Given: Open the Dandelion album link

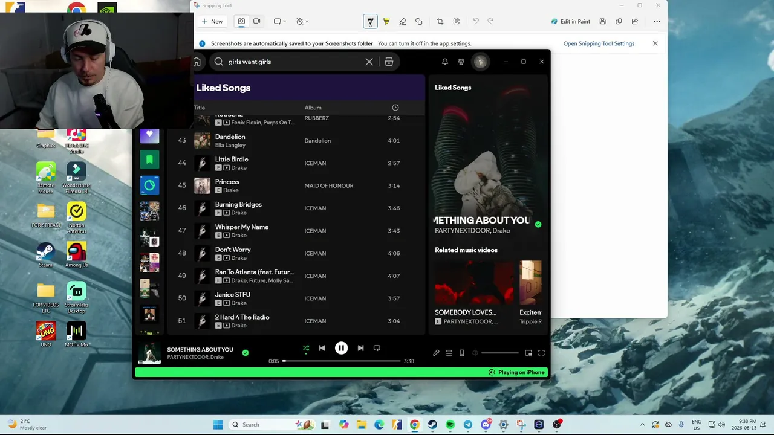Looking at the screenshot, I should (317, 141).
